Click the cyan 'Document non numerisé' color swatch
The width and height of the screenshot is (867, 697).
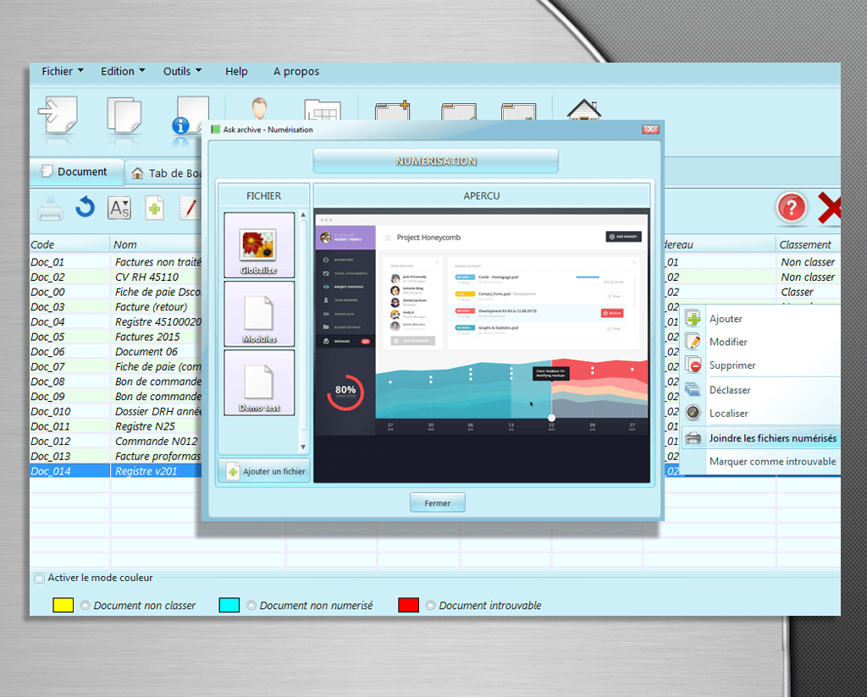pyautogui.click(x=229, y=606)
